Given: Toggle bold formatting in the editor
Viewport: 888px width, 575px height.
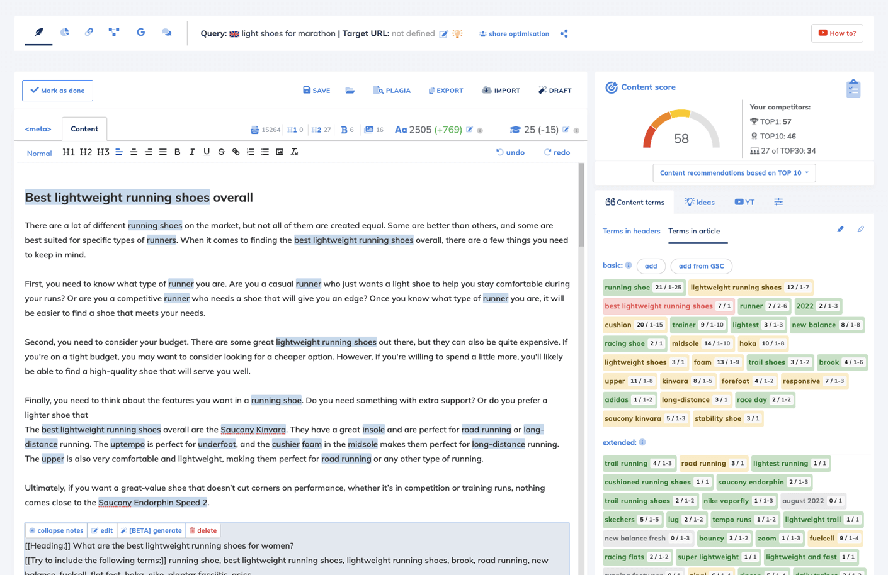Looking at the screenshot, I should [177, 152].
